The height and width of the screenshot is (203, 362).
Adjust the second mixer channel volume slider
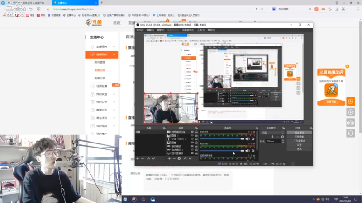(222, 151)
